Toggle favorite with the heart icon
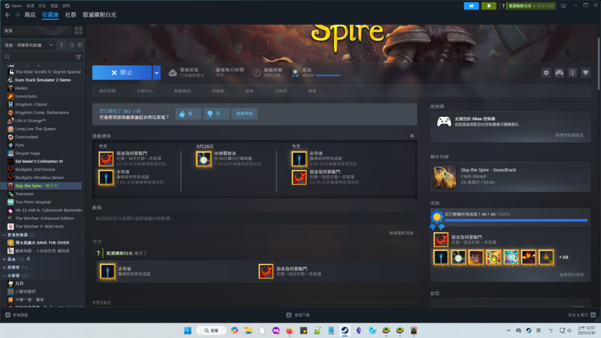 [585, 72]
